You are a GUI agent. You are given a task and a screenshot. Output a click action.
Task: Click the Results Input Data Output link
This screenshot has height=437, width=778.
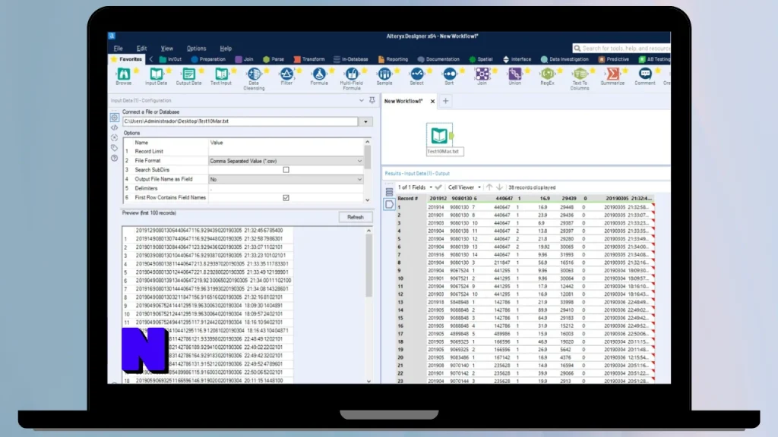(417, 174)
